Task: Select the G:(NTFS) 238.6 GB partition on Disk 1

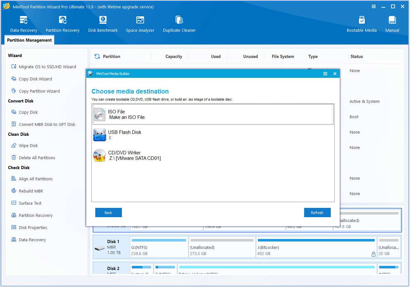Action: (159, 247)
